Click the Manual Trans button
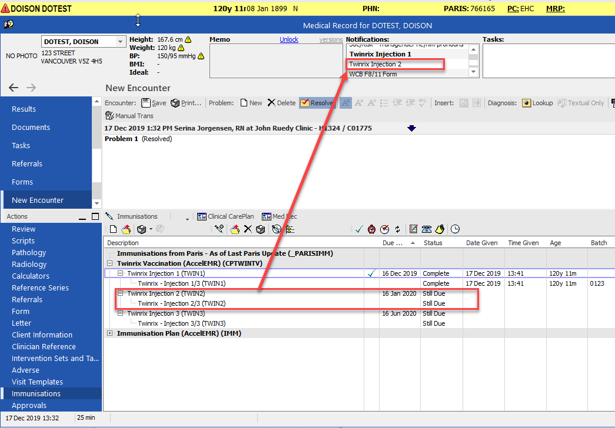The height and width of the screenshot is (428, 615). [129, 116]
